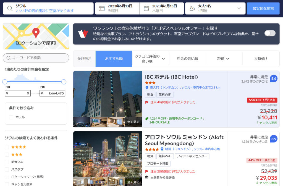Click the キーワードで検索 input field
This screenshot has height=186, width=283.
click(36, 58)
